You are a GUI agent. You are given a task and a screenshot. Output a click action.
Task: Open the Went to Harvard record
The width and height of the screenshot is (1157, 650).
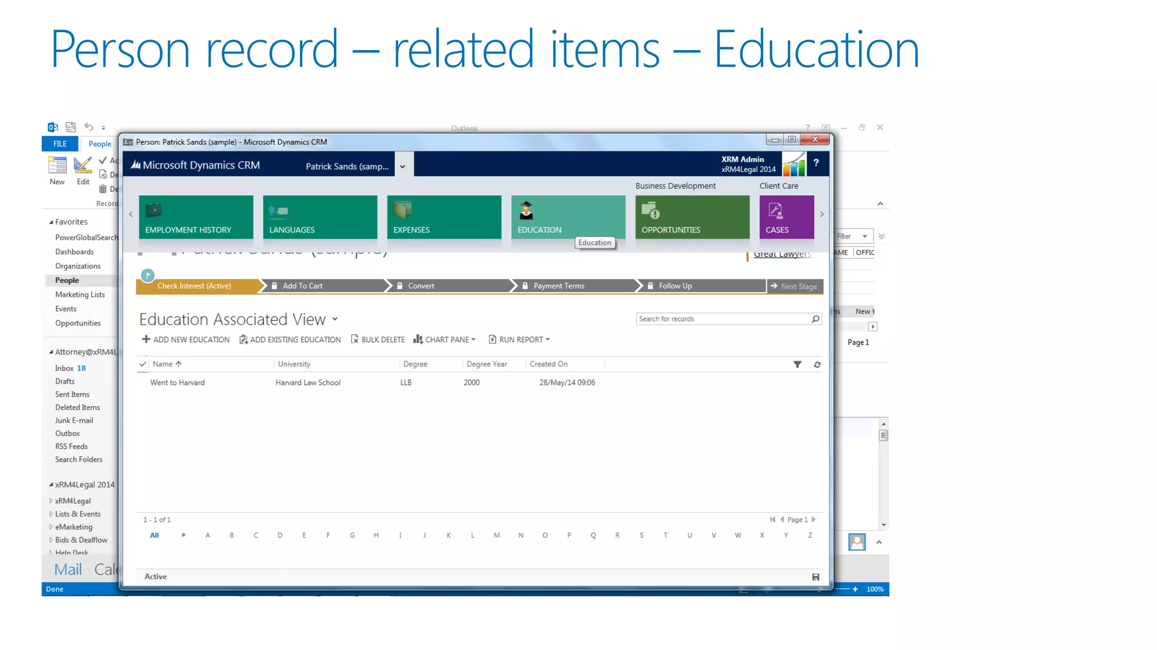(177, 383)
